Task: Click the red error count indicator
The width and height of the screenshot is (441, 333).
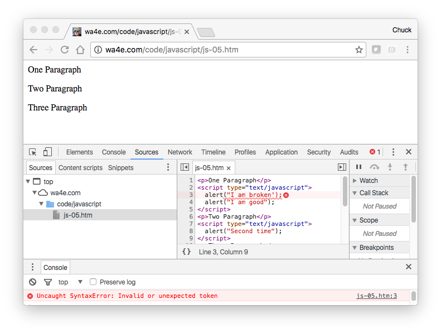Action: (x=375, y=152)
